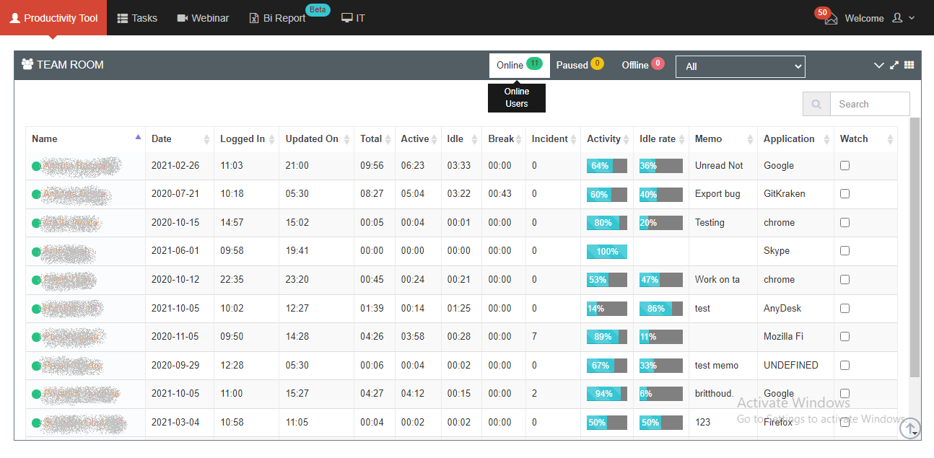Click the green status dot in 2021-02-26 row

click(x=36, y=166)
